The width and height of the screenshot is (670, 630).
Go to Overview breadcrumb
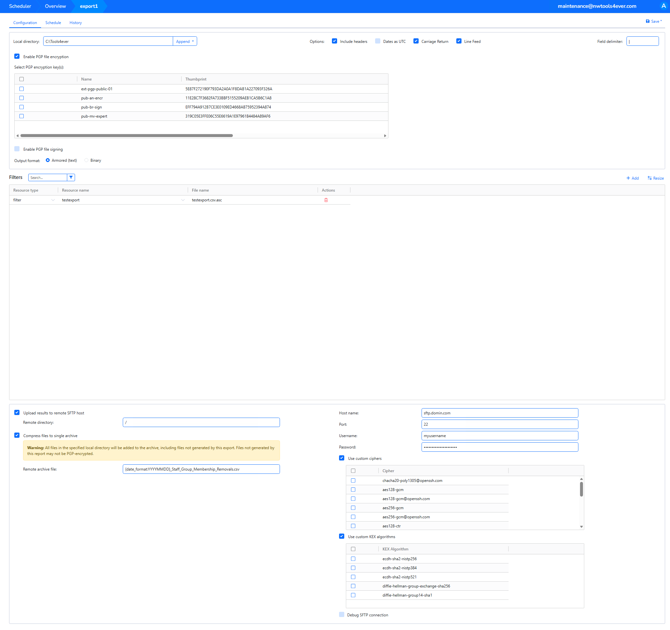(x=55, y=6)
